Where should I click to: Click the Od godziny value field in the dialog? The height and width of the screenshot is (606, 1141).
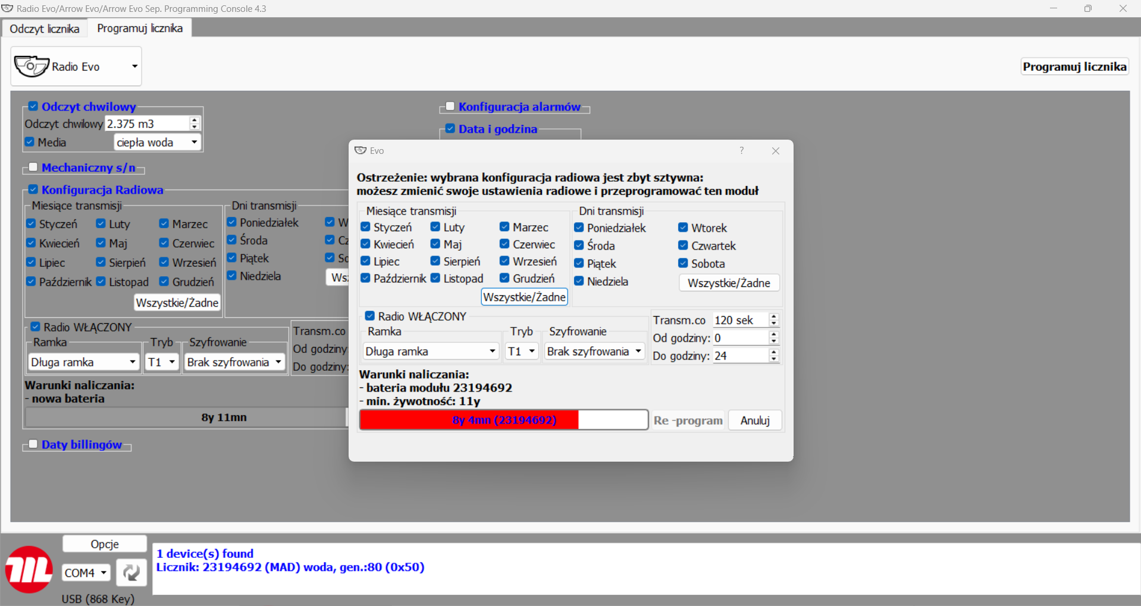[740, 338]
